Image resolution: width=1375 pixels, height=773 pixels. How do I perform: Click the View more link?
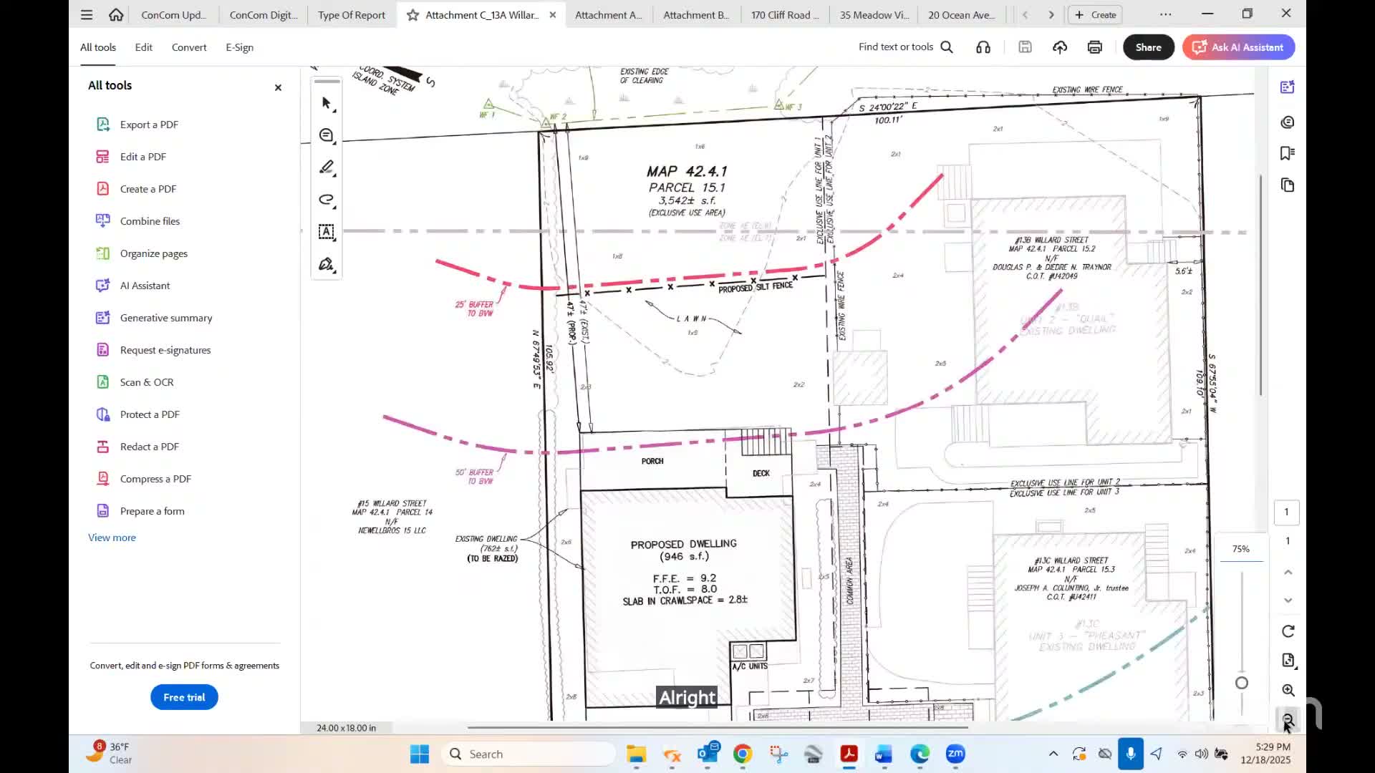(x=112, y=538)
